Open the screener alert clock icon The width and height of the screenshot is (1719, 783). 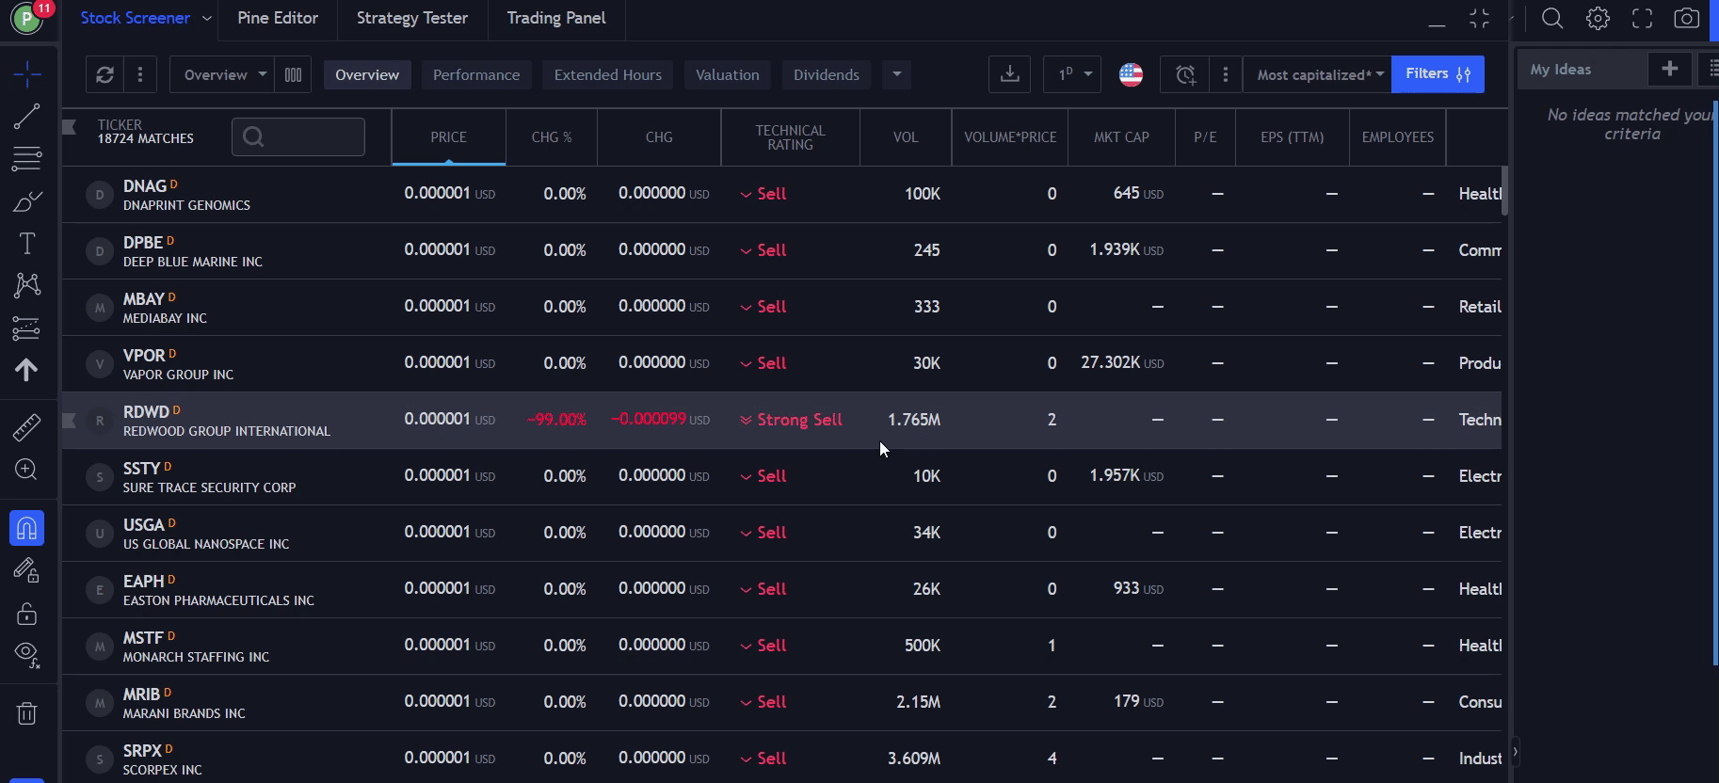click(1185, 74)
